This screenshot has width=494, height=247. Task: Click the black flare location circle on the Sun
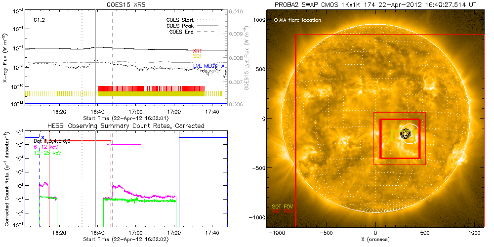coord(406,133)
